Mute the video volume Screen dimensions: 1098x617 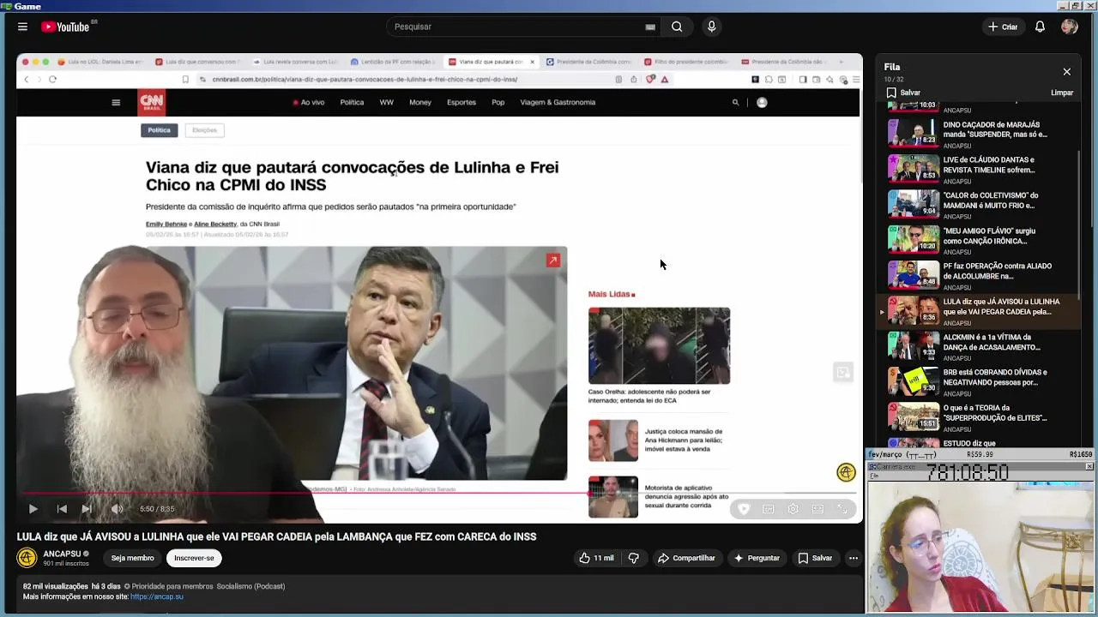coord(117,509)
